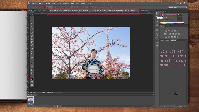Add an Exposure adjustment

point(174,31)
